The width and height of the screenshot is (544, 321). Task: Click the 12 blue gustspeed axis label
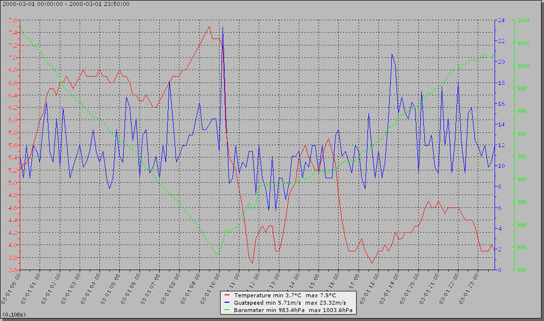pos(501,145)
